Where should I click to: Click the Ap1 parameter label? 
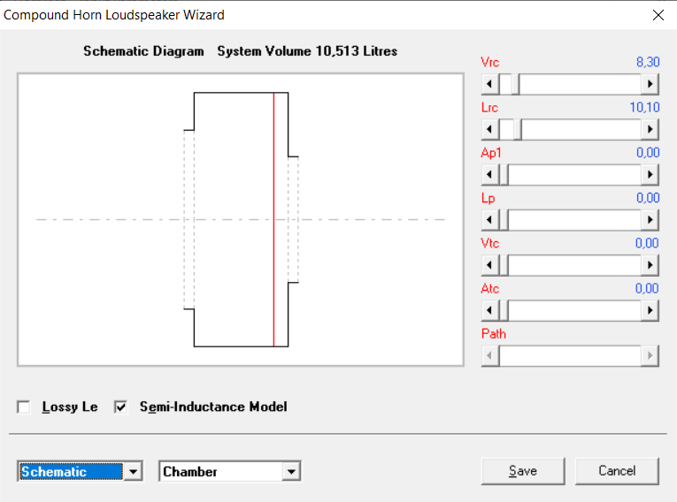pyautogui.click(x=491, y=153)
